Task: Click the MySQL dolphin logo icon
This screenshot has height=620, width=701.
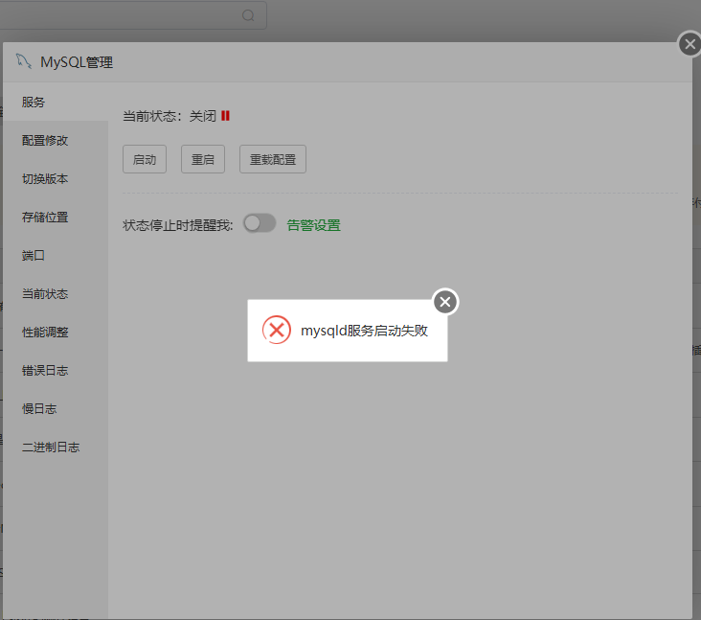Action: (x=24, y=61)
